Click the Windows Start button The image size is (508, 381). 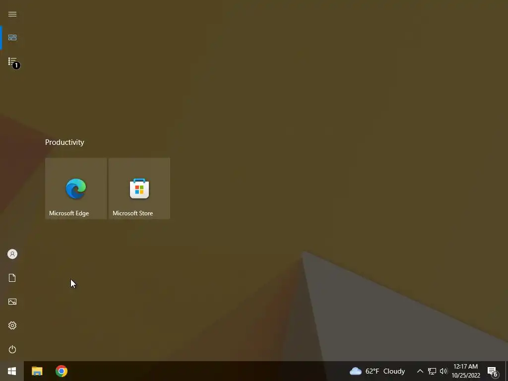[12, 371]
